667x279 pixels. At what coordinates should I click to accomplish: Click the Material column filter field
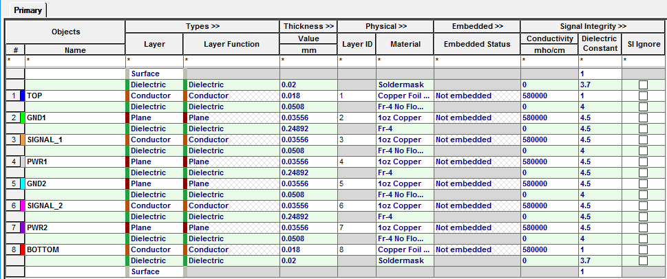[x=405, y=60]
